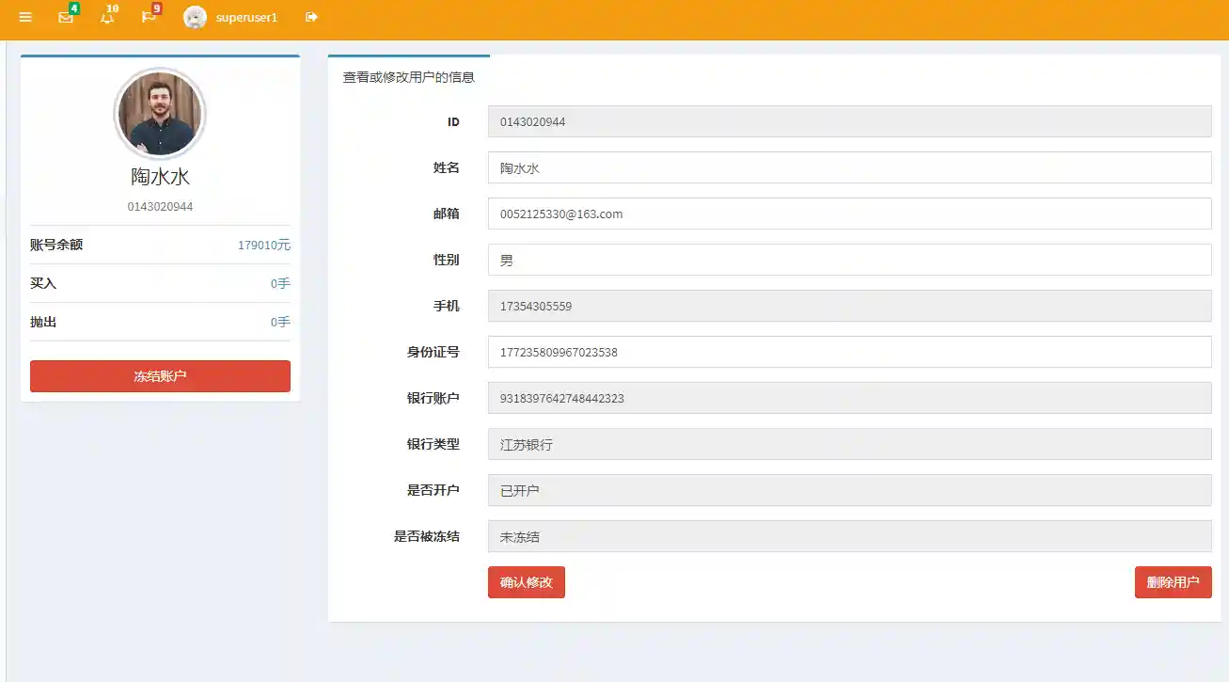
Task: Click the 0手 value next to 抛出
Action: point(279,322)
